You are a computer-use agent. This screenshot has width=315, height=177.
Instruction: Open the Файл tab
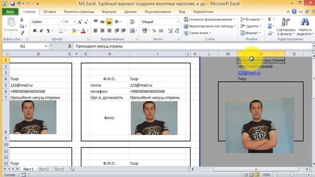(10, 12)
